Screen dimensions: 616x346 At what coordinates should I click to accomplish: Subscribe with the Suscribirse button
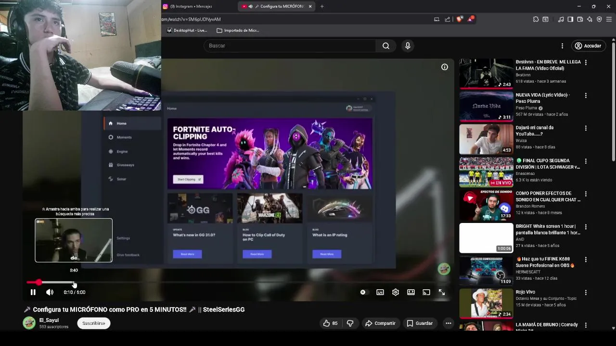click(x=93, y=323)
